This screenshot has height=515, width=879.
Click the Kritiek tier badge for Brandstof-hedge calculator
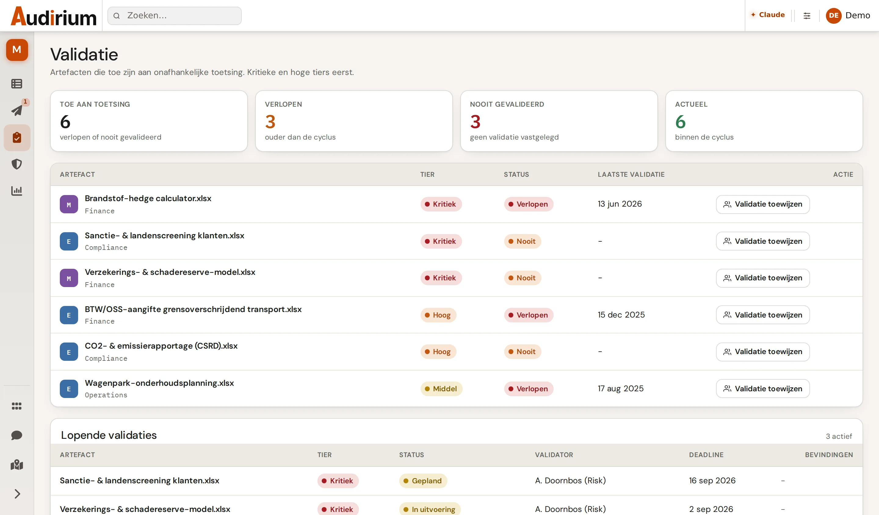[x=441, y=204]
